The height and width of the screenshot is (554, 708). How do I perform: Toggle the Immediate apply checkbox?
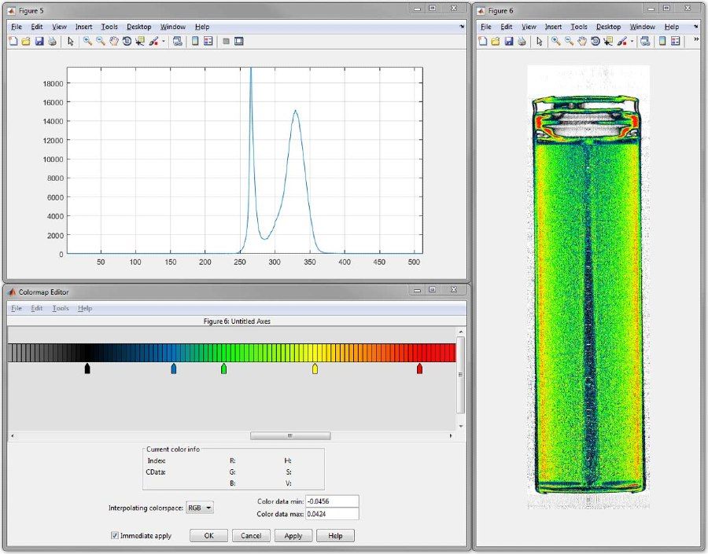click(x=115, y=536)
